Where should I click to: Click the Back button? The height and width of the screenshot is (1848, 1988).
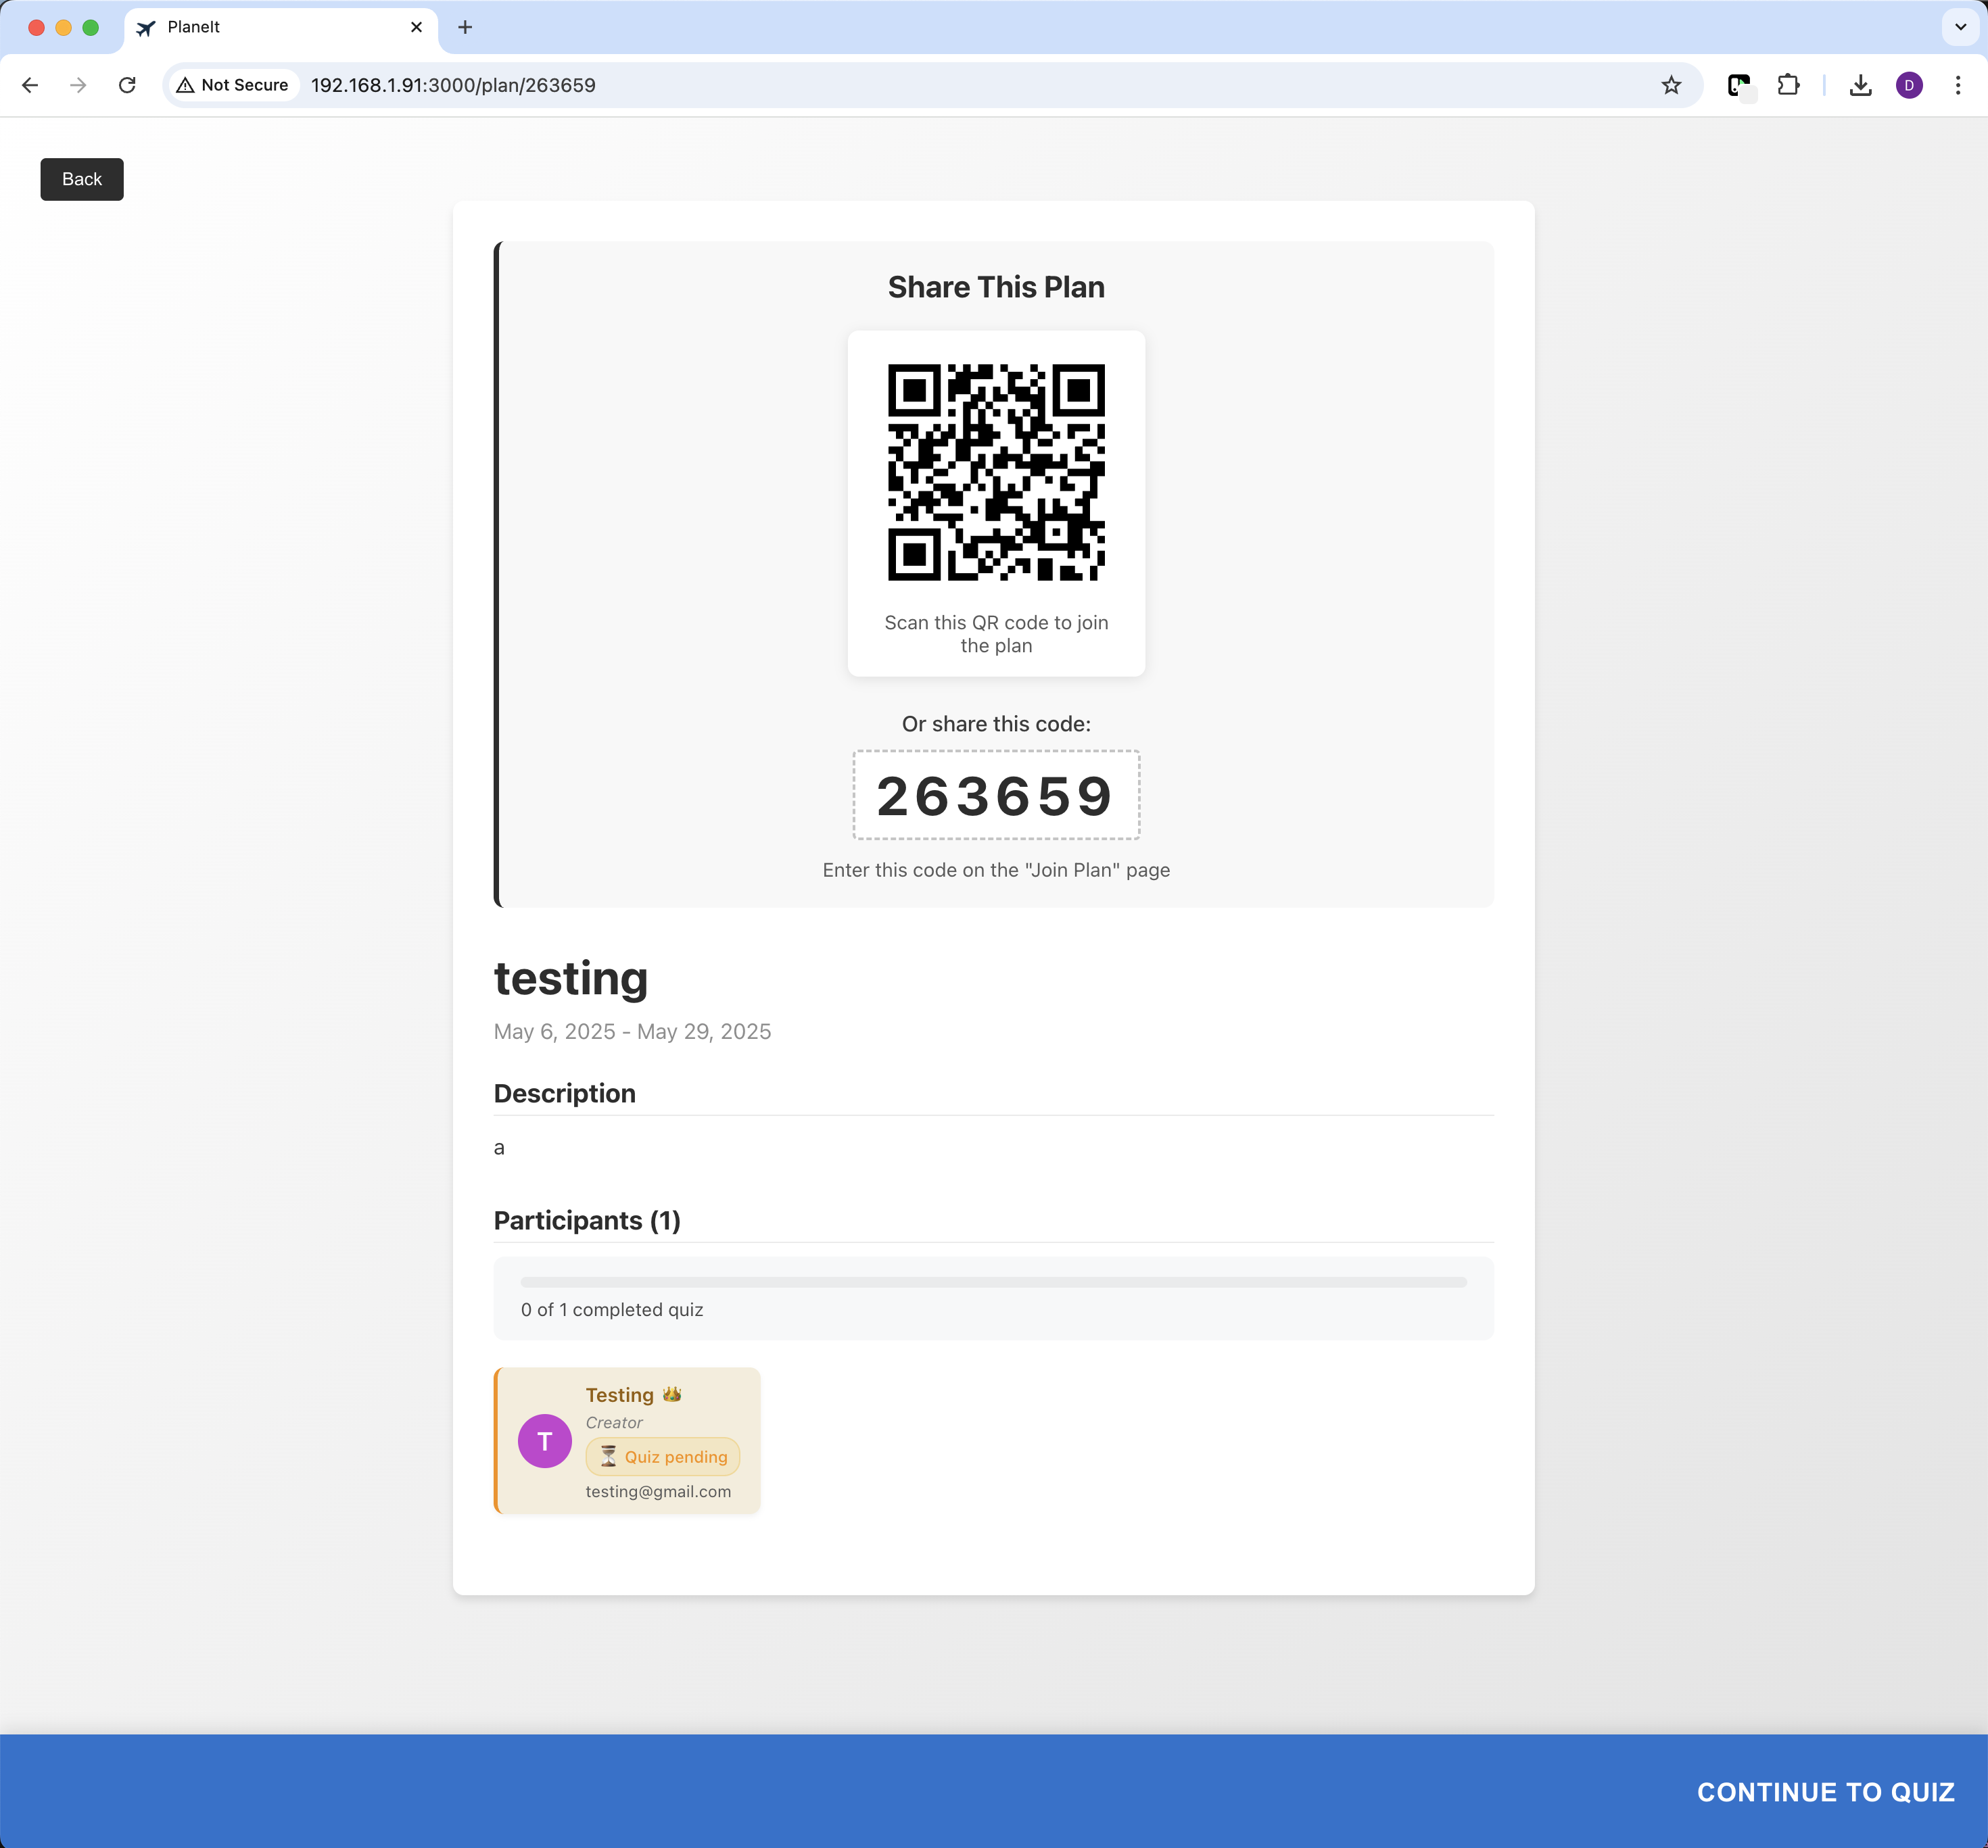(x=82, y=179)
